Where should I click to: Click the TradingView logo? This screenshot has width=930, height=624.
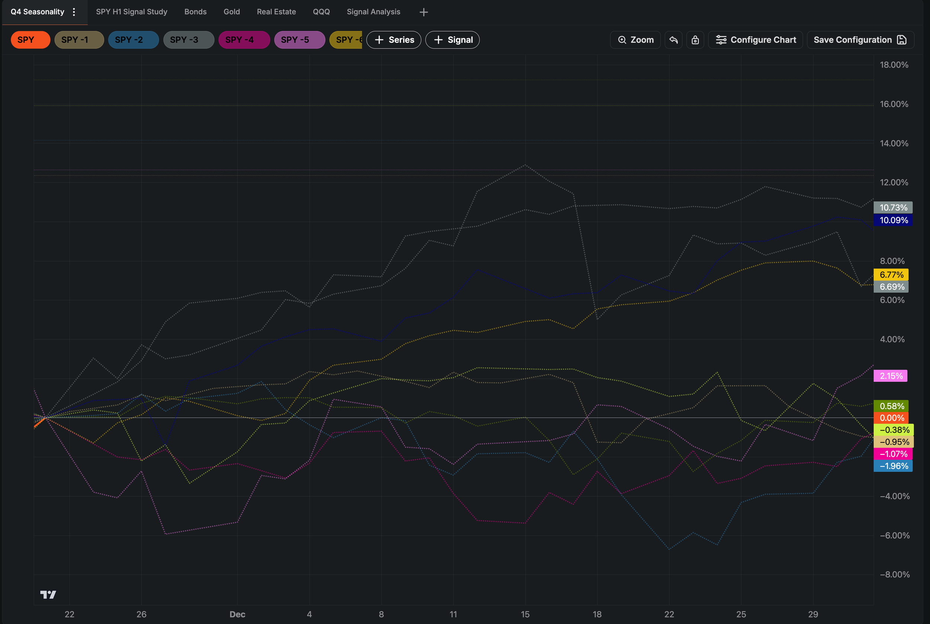point(48,595)
